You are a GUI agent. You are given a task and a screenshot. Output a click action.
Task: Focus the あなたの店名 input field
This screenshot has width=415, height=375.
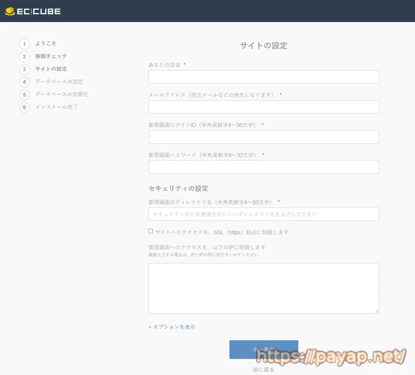pos(264,77)
